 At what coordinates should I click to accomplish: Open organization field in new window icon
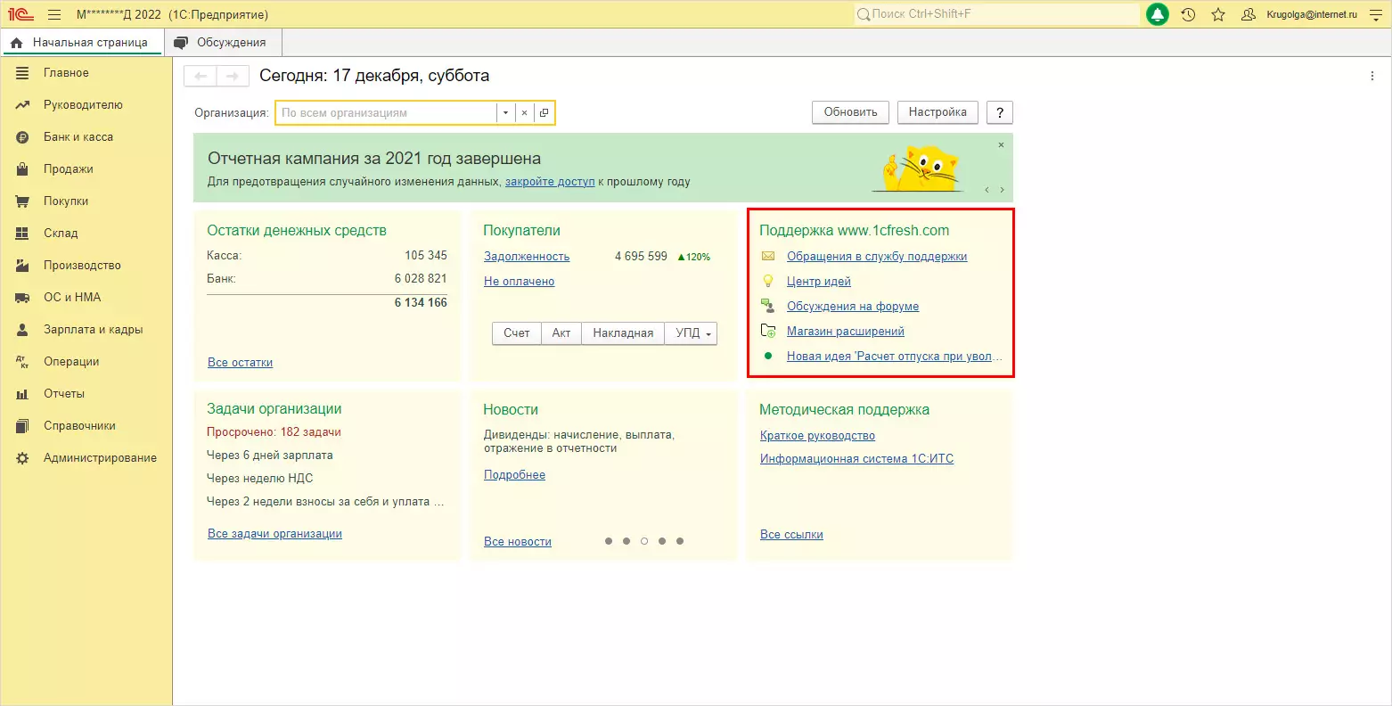(545, 113)
